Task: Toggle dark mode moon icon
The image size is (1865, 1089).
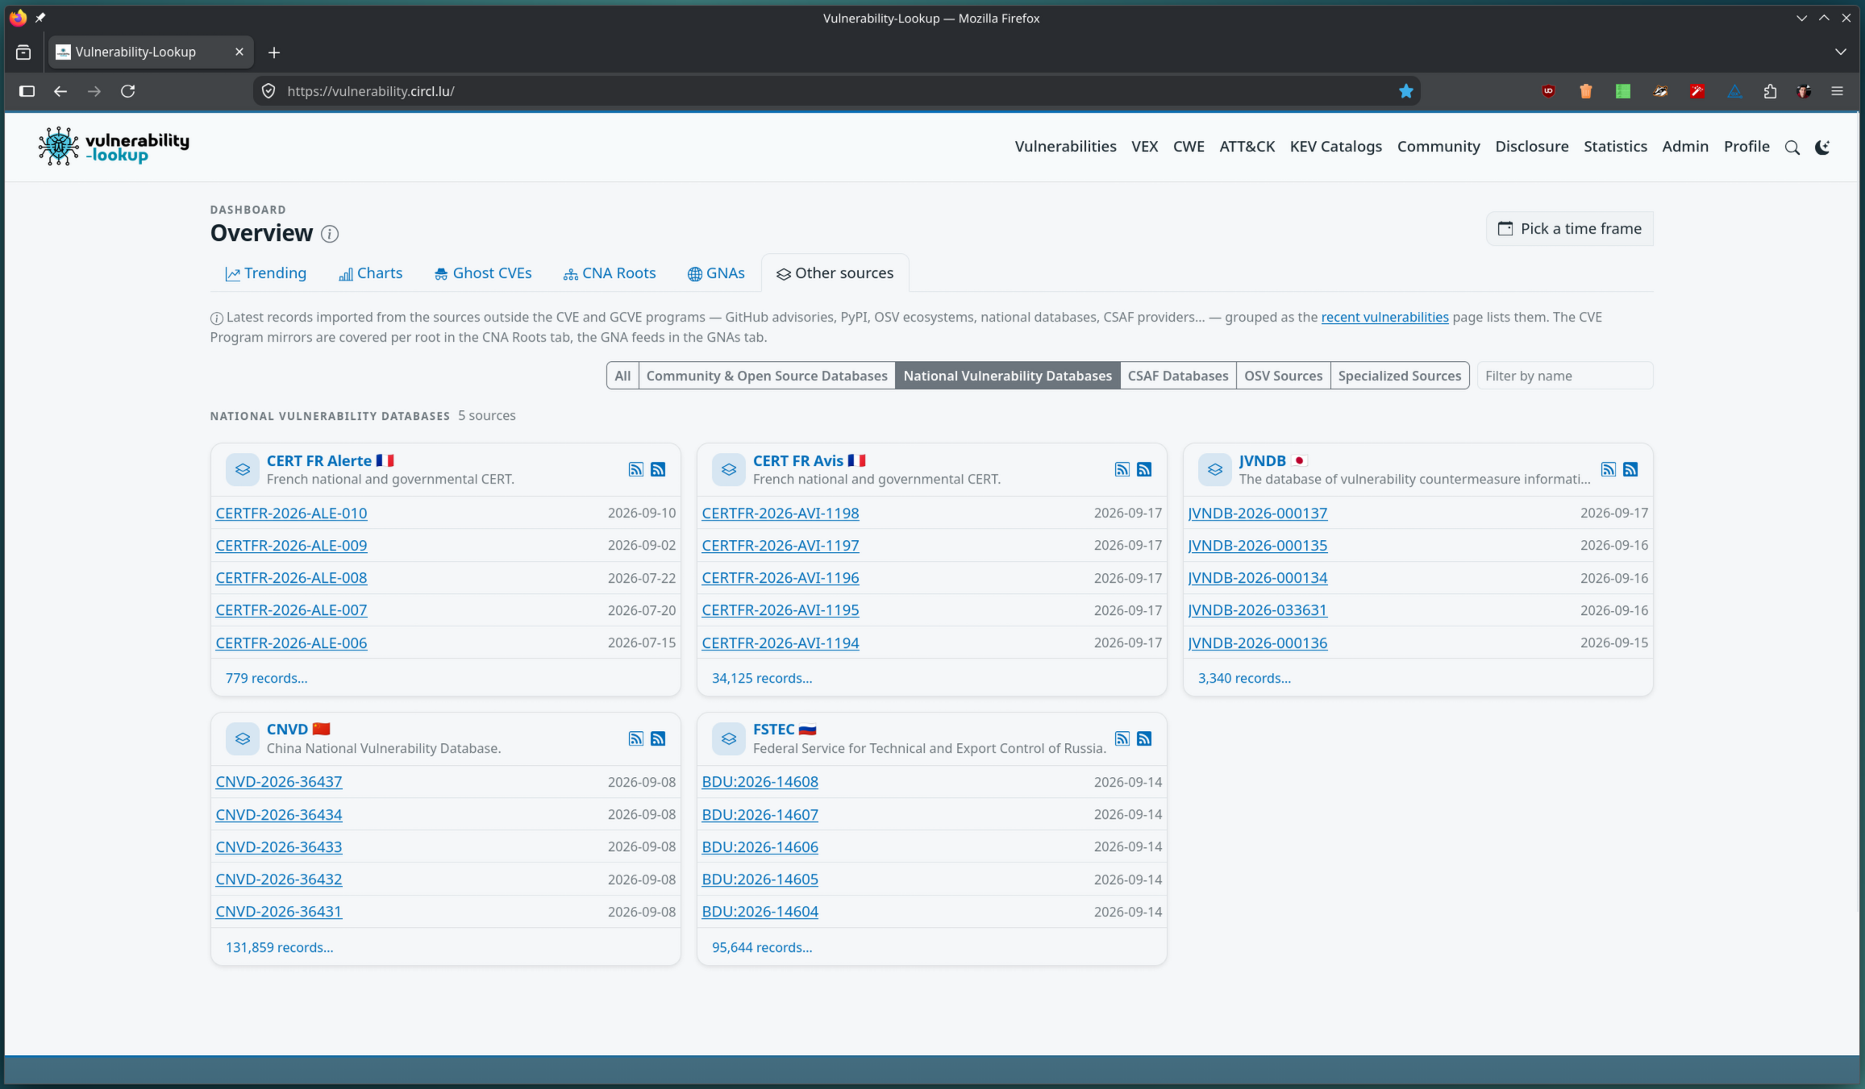Action: click(1822, 148)
